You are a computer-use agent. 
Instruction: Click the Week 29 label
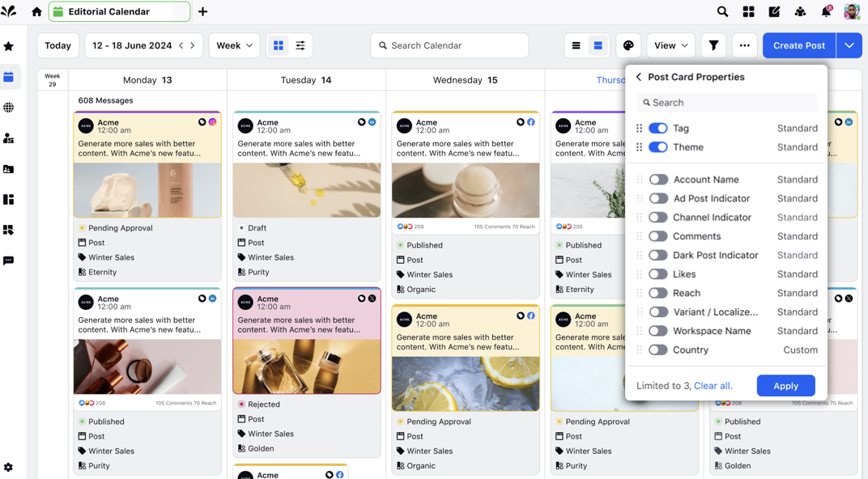(53, 80)
